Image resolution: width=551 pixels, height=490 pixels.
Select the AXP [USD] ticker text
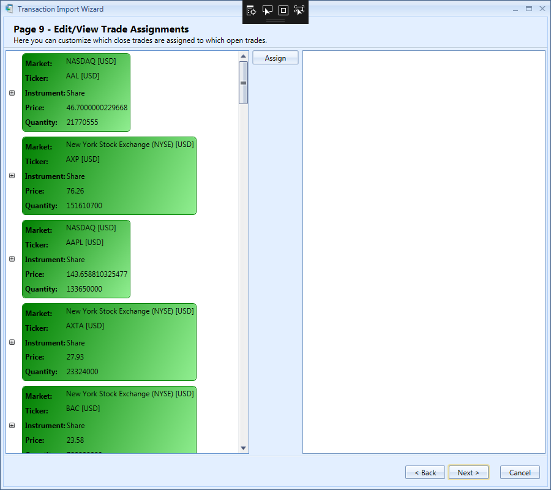[x=83, y=159]
